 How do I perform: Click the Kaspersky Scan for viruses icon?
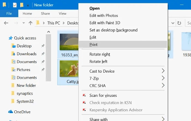[x=84, y=95]
